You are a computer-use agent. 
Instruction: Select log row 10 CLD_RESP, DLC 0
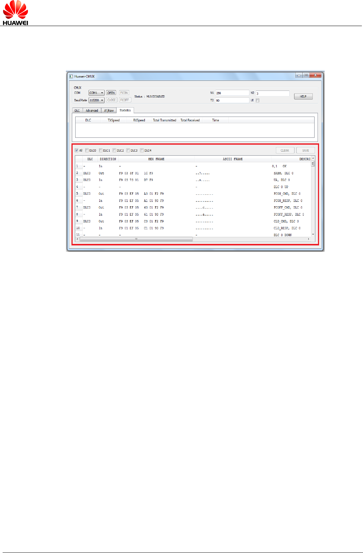287,228
